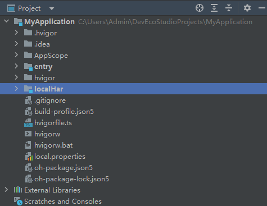Click the Select Opened File crosshair icon

point(200,8)
